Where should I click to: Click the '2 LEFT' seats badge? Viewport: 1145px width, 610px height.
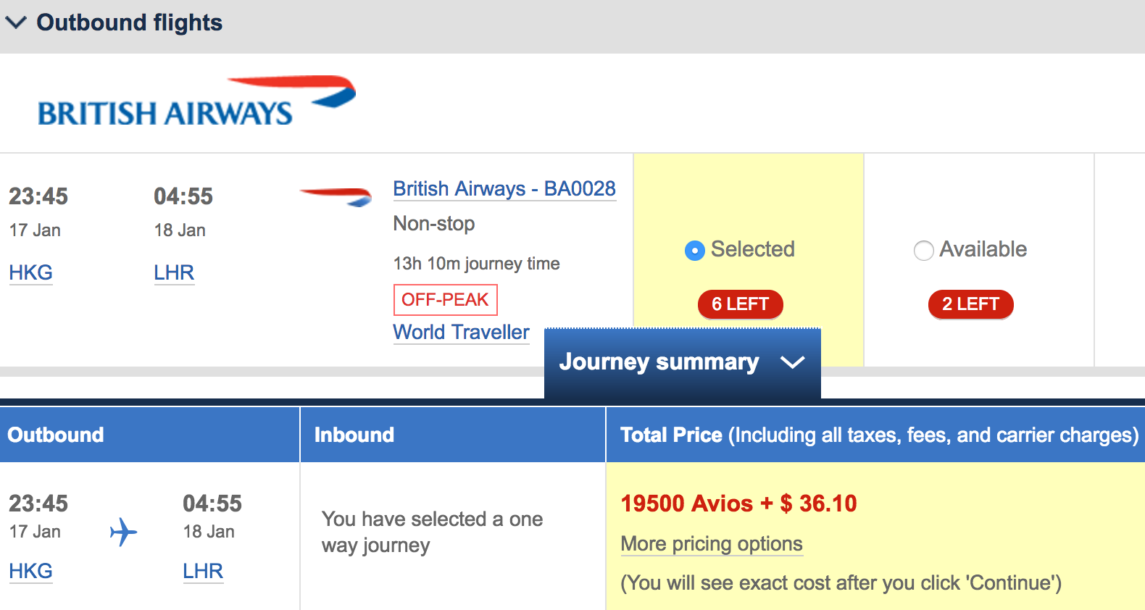click(970, 304)
